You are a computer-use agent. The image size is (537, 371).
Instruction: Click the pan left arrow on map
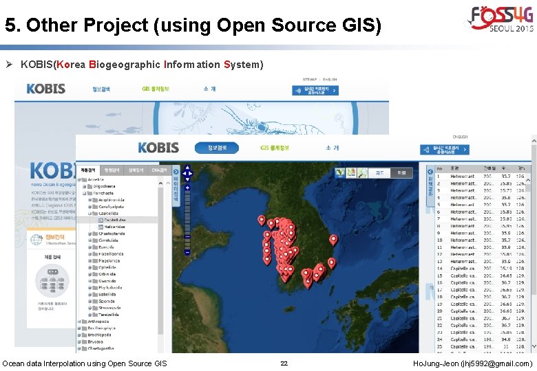(x=184, y=174)
